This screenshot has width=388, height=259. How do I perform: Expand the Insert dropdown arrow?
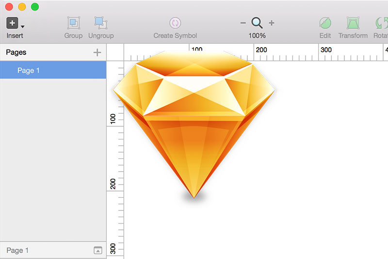(22, 27)
